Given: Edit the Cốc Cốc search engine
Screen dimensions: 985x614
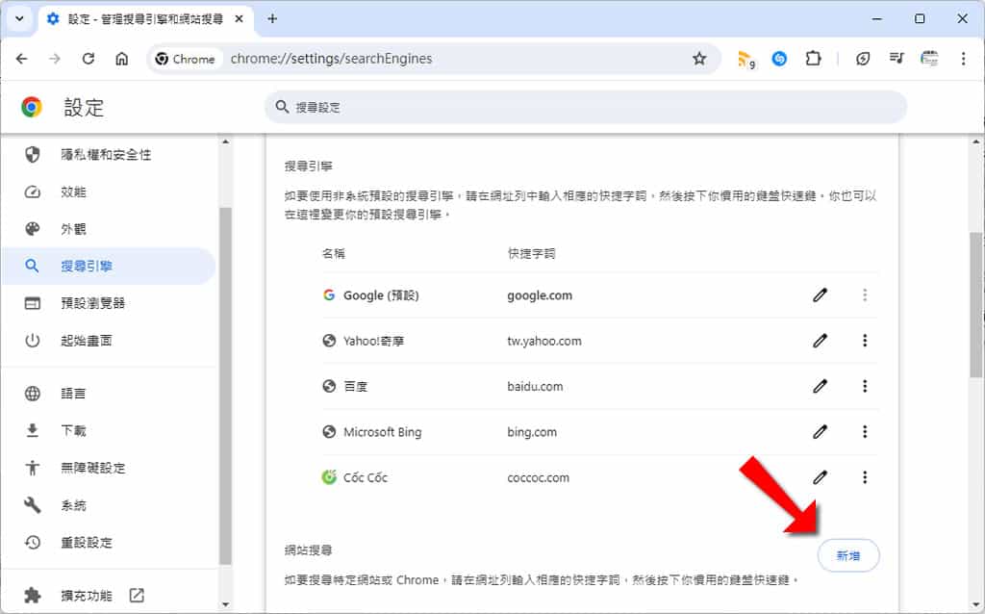Looking at the screenshot, I should point(820,477).
